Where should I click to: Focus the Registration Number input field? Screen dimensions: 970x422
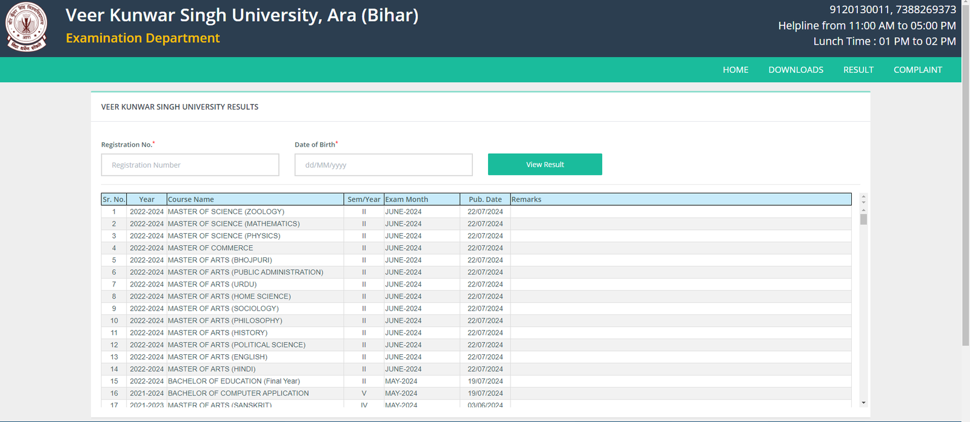coord(190,165)
